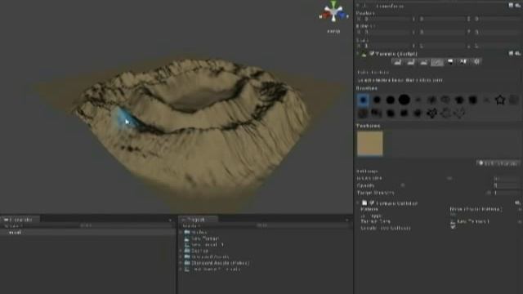Image resolution: width=523 pixels, height=294 pixels.
Task: Toggle the Persp view label under gizmo
Action: coord(333,31)
